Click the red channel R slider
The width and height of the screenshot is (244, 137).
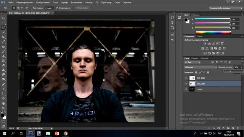(x=213, y=19)
